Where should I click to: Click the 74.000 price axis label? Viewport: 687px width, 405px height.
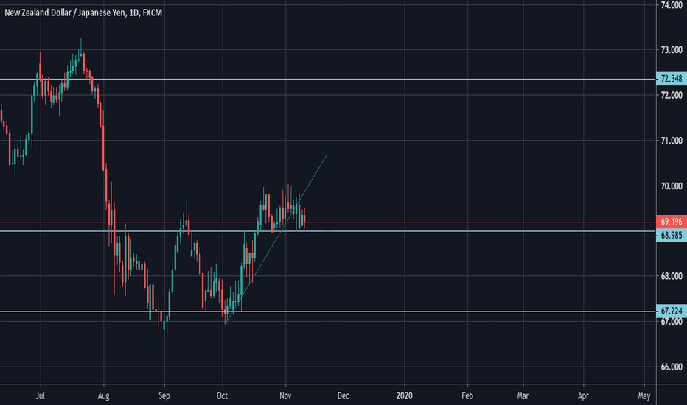click(672, 5)
